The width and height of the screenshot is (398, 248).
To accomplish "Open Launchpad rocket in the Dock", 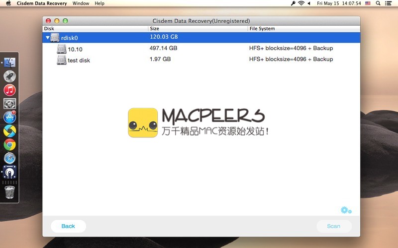I will (9, 76).
